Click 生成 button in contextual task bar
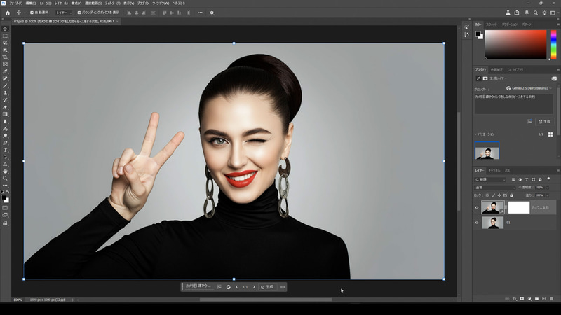Image resolution: width=561 pixels, height=315 pixels. coord(267,287)
